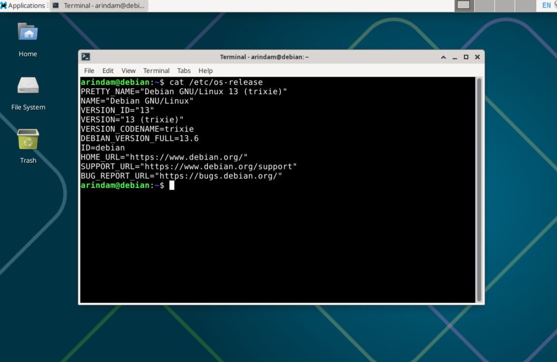Click the terminal icon in window title bar
This screenshot has width=557, height=362.
[x=85, y=57]
